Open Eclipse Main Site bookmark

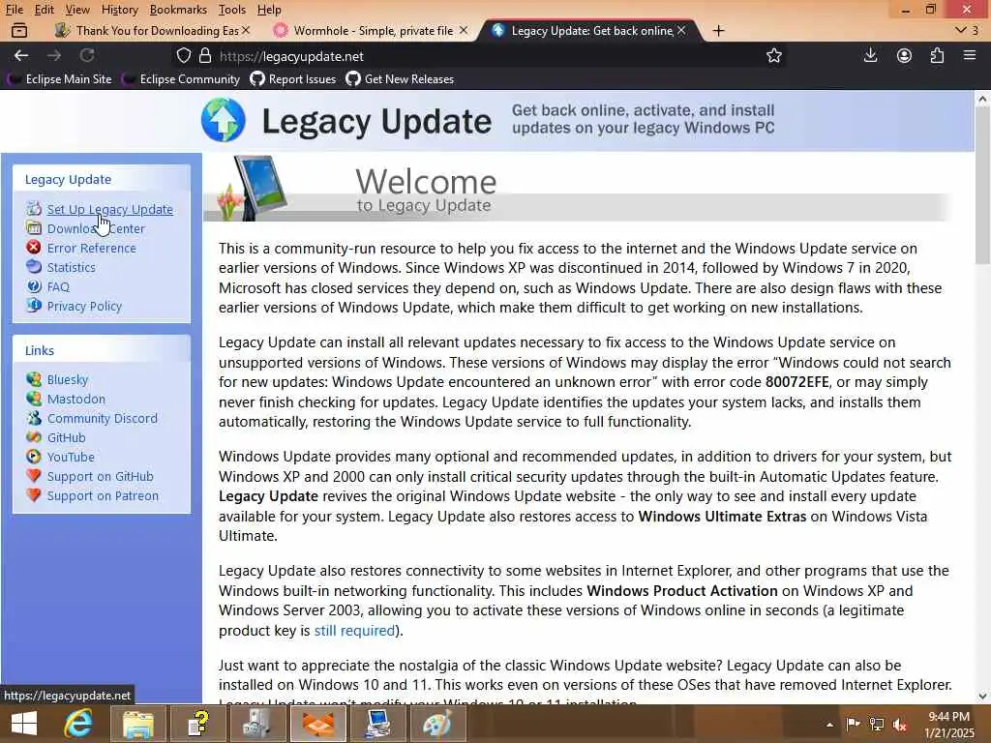pyautogui.click(x=59, y=79)
